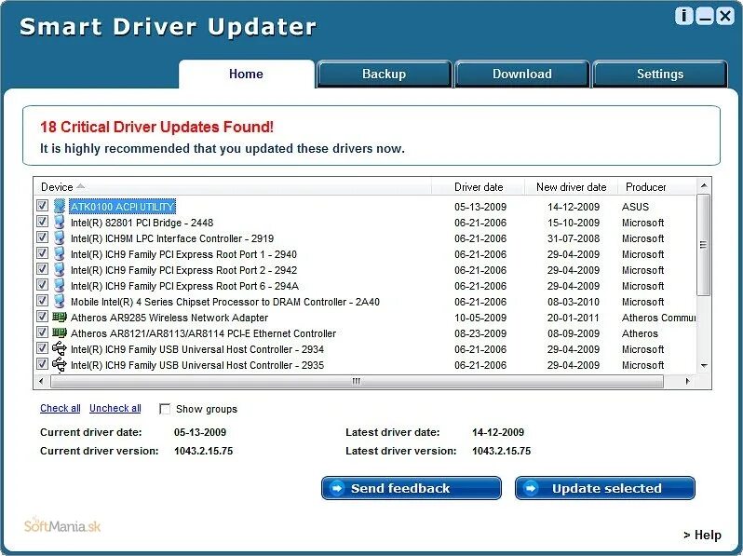743x556 pixels.
Task: Click the vertical scrollbar thumb of device list
Action: tap(704, 245)
